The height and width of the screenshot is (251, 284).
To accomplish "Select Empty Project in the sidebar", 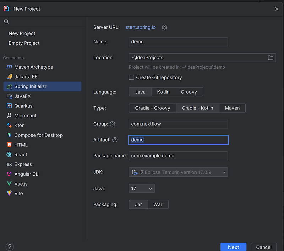I will coord(24,43).
